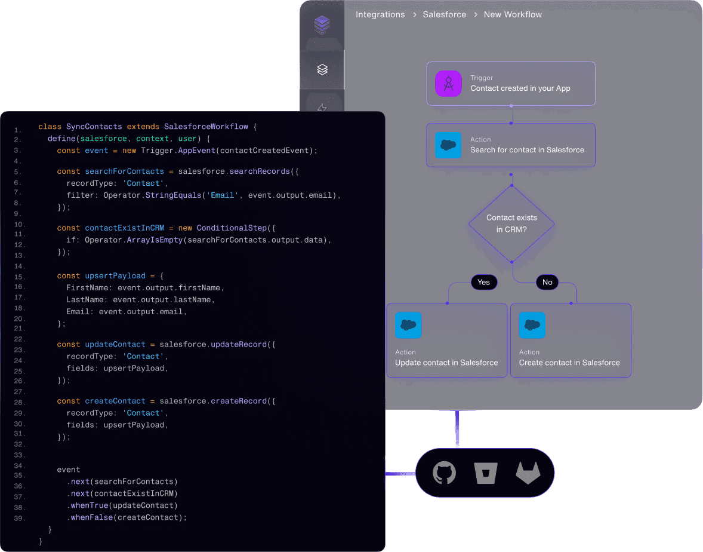Screen dimensions: 703x552
Task: Click the 'Contact exists in CRM?' diamond
Action: 511,224
